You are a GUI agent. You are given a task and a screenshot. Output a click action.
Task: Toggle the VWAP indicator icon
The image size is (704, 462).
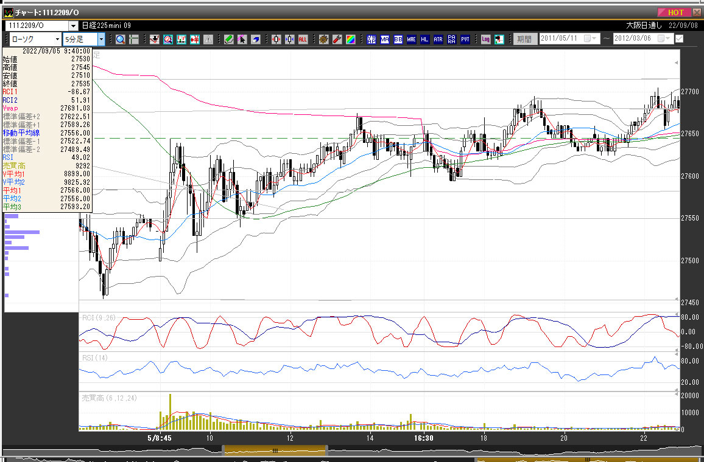tap(371, 40)
